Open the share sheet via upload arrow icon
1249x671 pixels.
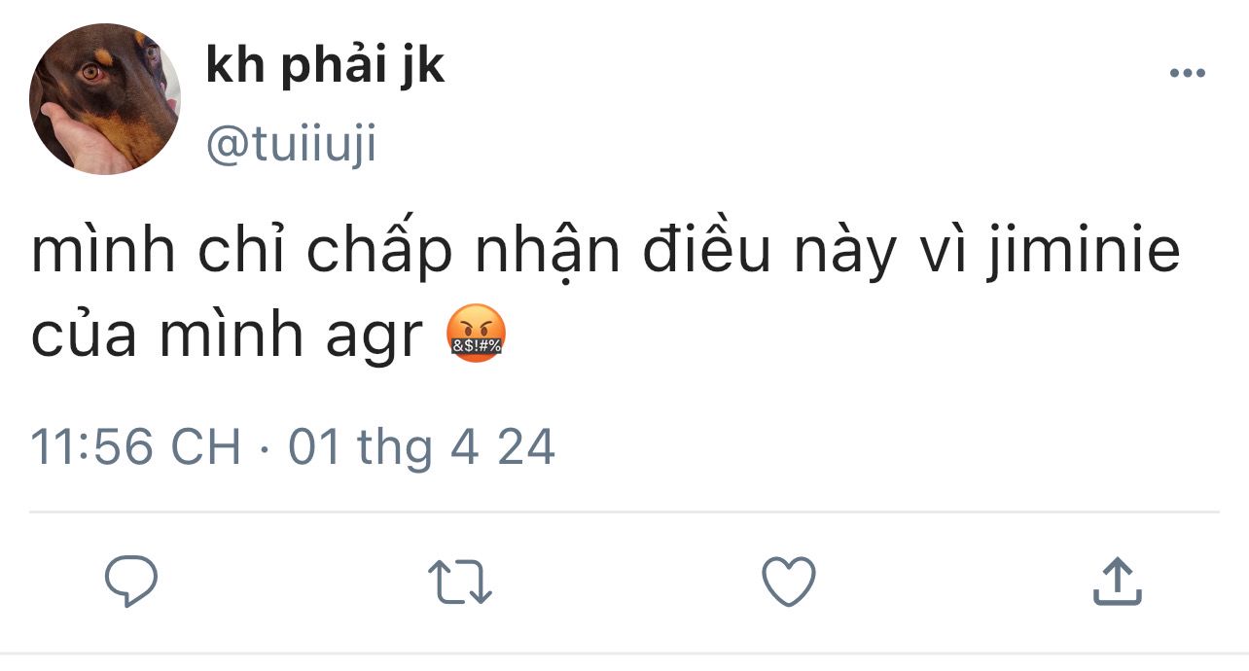coord(1117,582)
